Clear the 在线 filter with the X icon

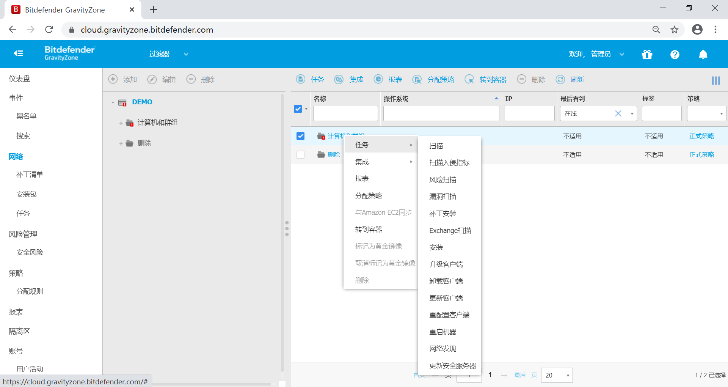pyautogui.click(x=618, y=113)
